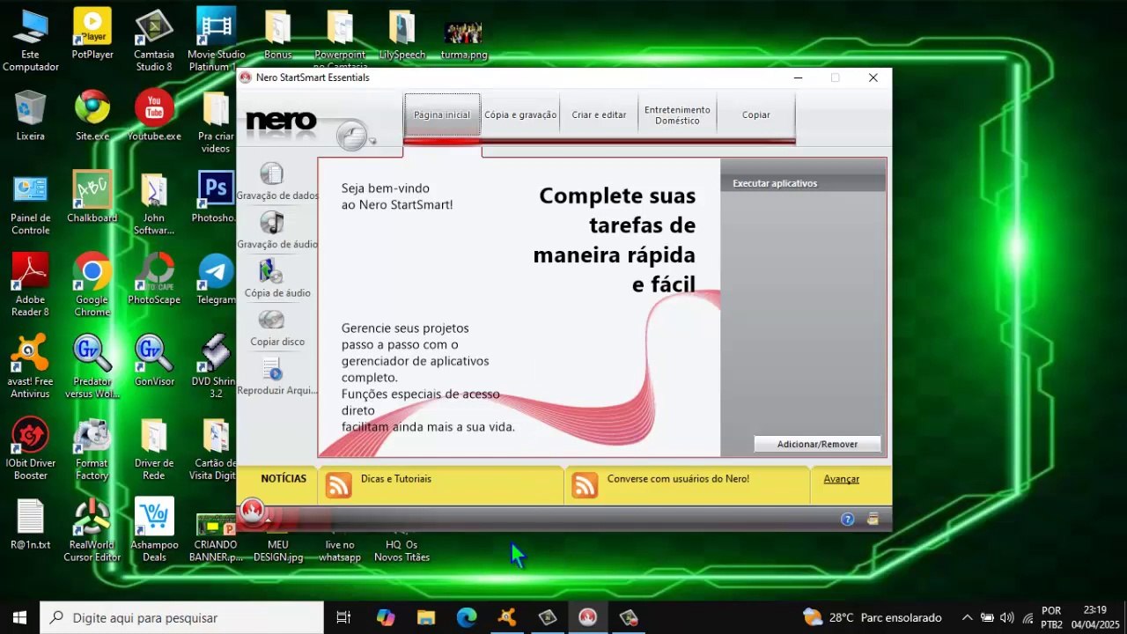Follow the Avançar link in news bar
The image size is (1127, 634).
pyautogui.click(x=842, y=479)
